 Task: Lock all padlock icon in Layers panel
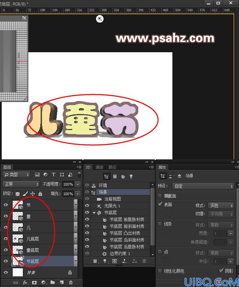(x=40, y=193)
